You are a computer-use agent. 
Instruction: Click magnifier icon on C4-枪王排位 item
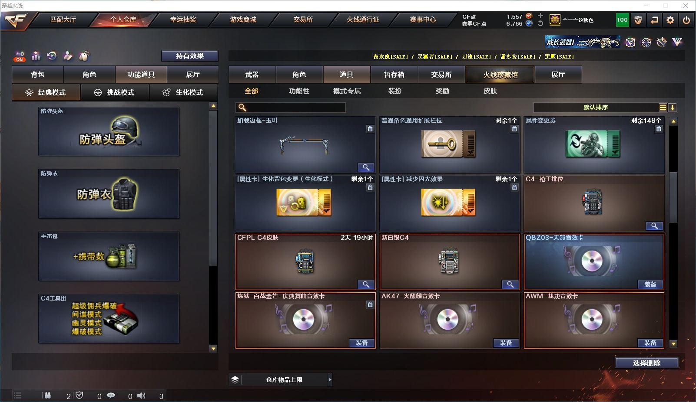point(654,226)
